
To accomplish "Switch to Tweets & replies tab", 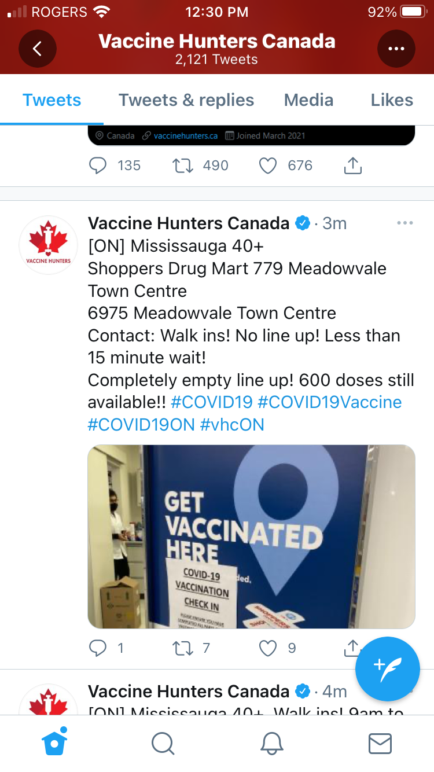I will (x=186, y=100).
